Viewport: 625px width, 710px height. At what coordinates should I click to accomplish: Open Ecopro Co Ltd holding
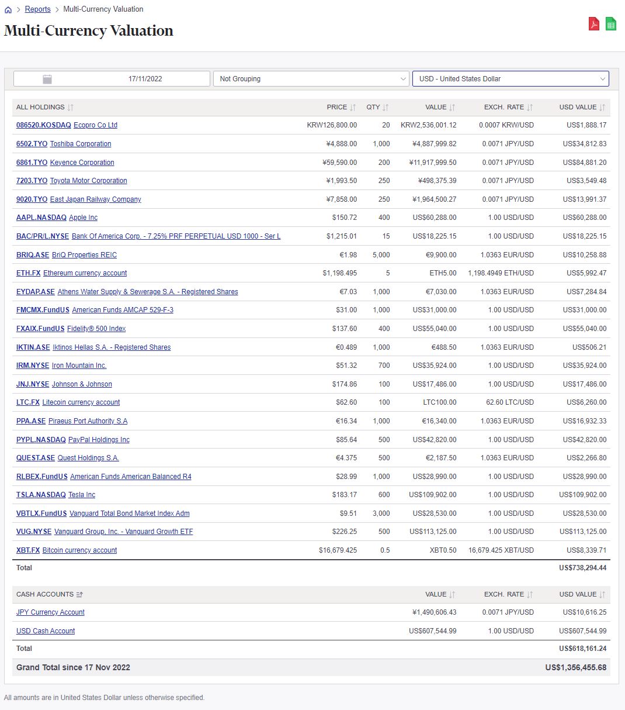click(x=95, y=125)
